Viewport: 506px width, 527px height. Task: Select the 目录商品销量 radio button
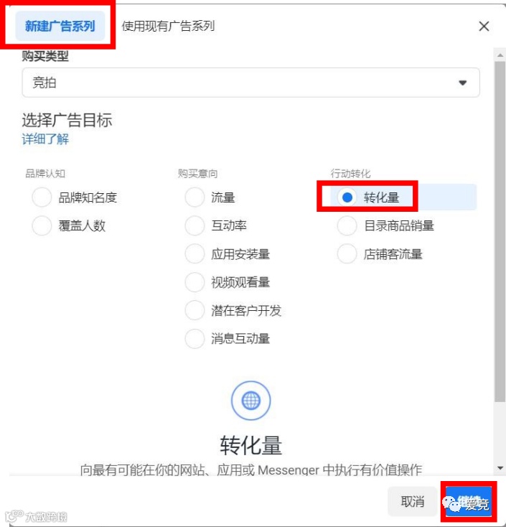click(347, 225)
